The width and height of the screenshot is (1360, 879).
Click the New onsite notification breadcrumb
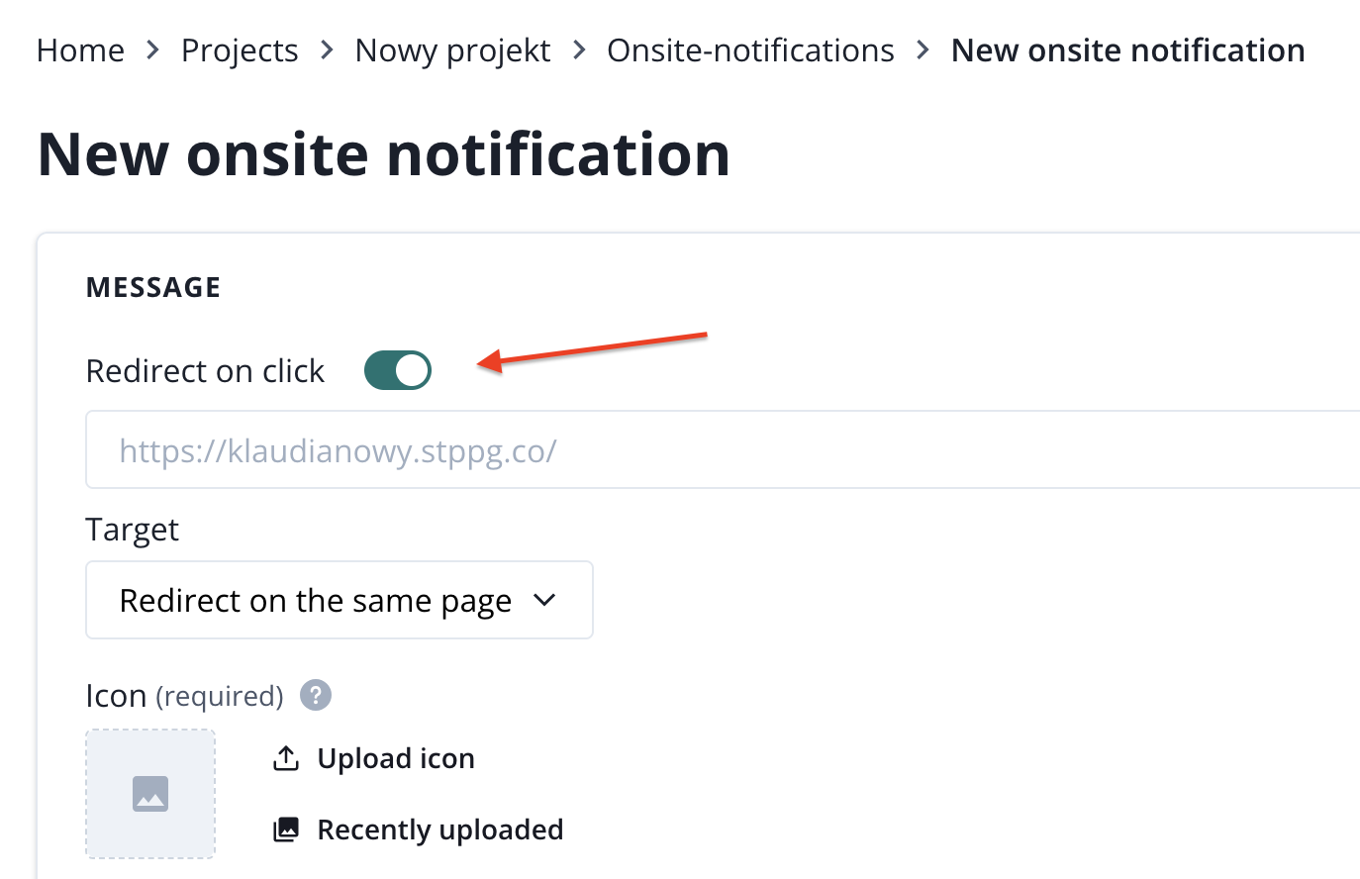click(1127, 50)
